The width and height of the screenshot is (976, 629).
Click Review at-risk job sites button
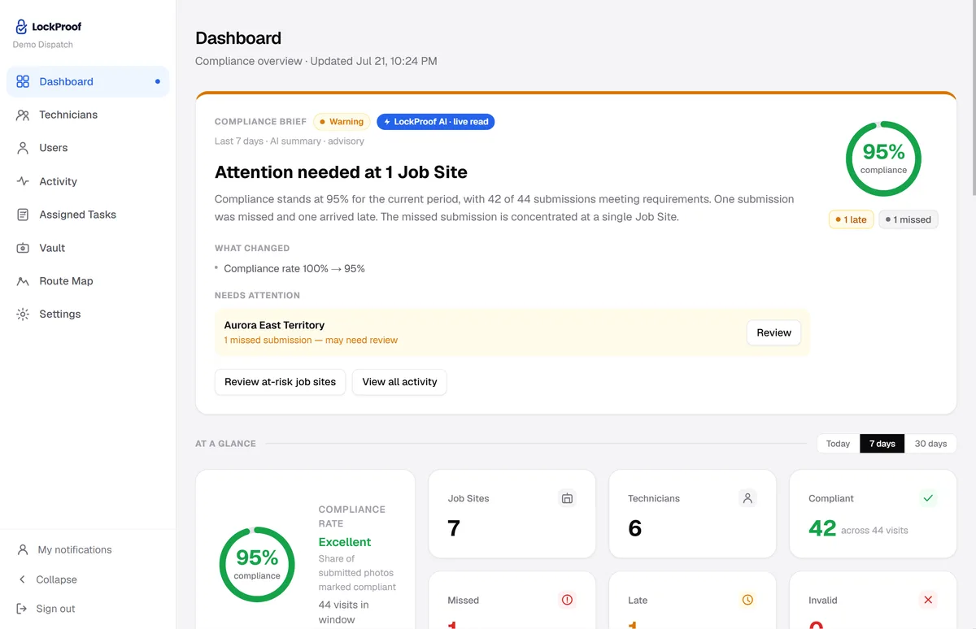[280, 382]
